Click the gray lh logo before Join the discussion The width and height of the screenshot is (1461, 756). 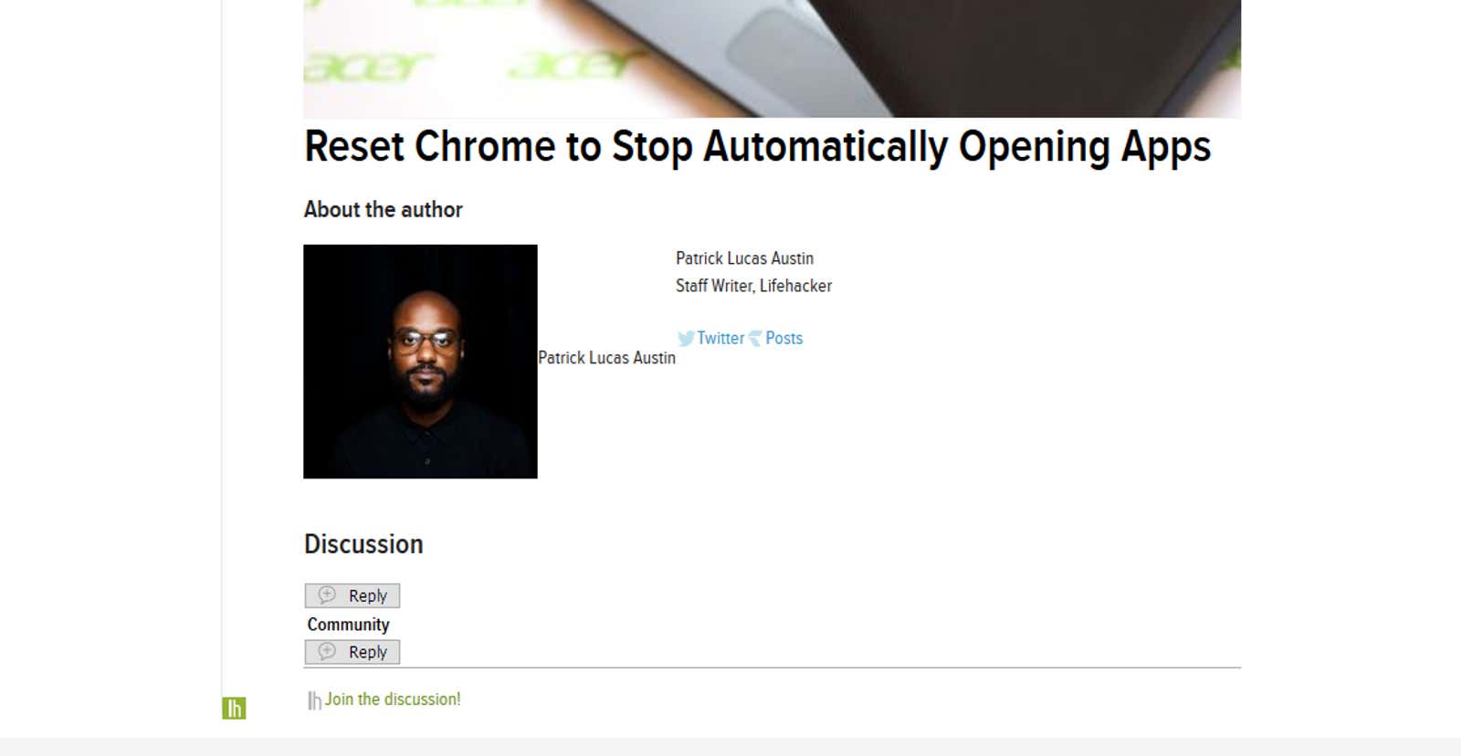[x=314, y=700]
